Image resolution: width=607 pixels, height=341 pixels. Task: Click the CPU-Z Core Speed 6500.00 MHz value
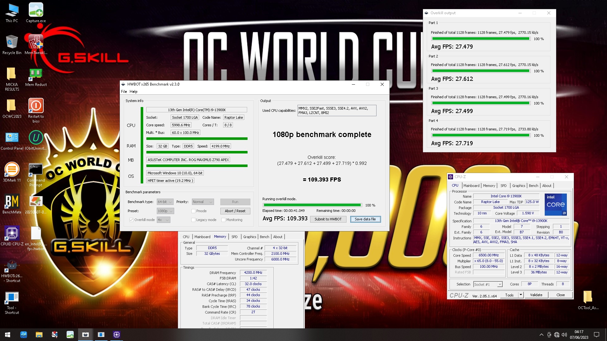[488, 255]
